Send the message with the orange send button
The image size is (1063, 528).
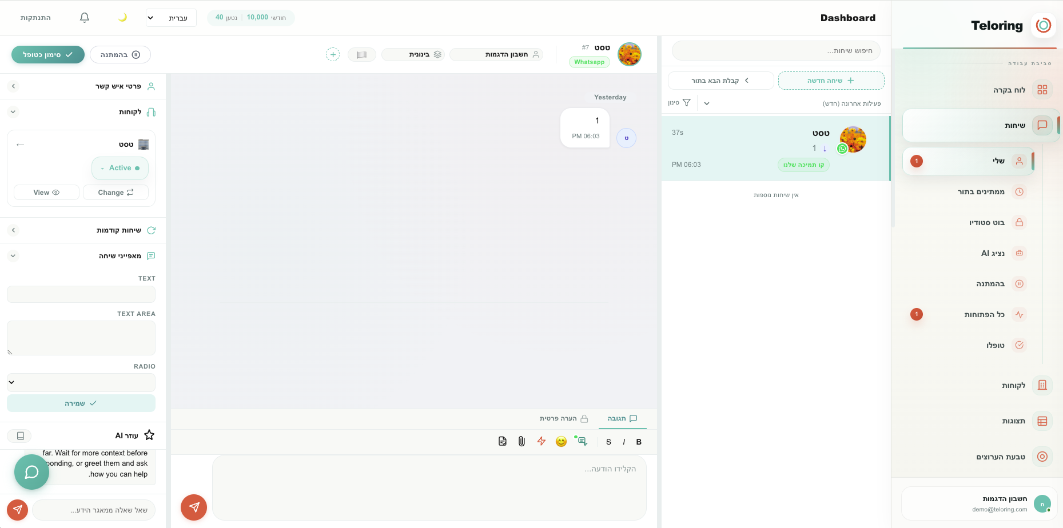(194, 507)
